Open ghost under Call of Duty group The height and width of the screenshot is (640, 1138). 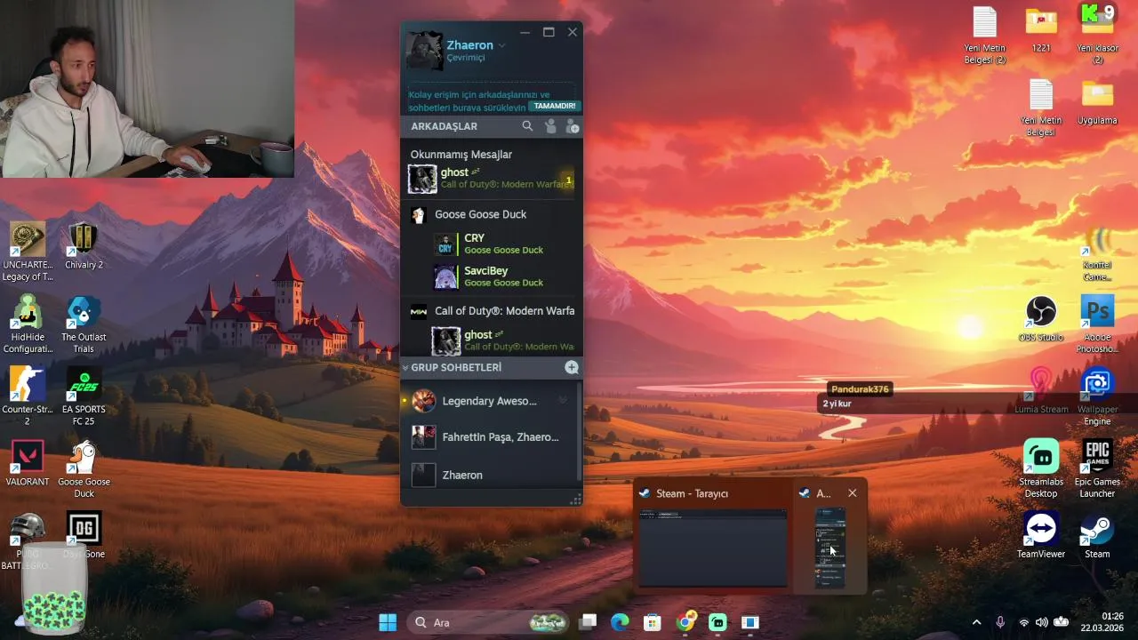click(x=503, y=340)
